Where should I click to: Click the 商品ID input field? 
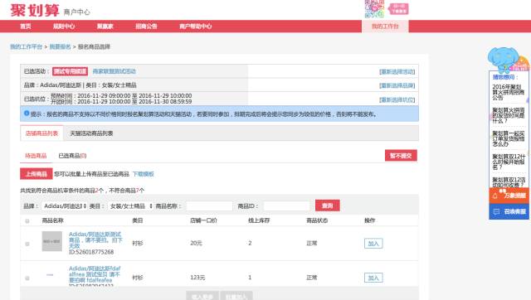pyautogui.click(x=286, y=206)
